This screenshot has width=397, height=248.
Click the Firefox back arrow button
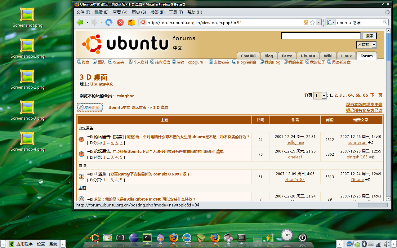[80, 22]
